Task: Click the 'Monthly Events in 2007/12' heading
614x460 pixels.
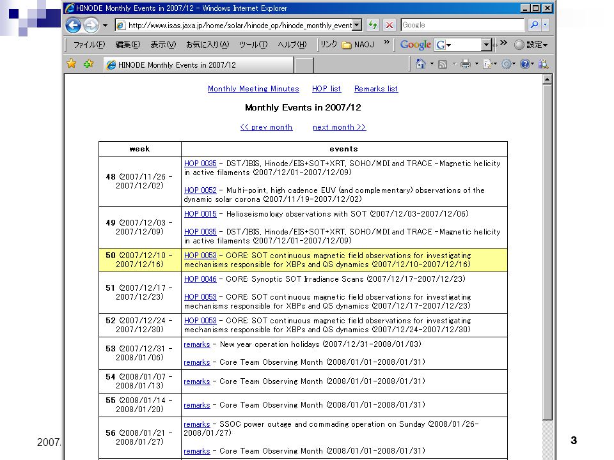Action: point(303,107)
